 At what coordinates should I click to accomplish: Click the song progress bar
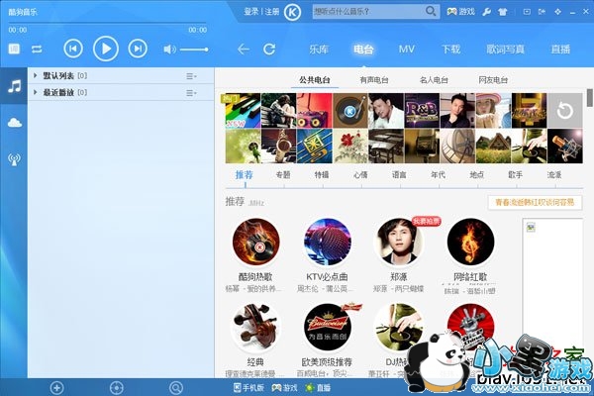[108, 23]
